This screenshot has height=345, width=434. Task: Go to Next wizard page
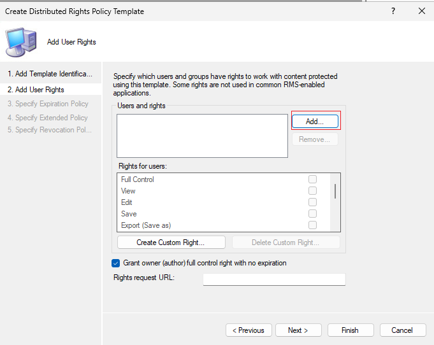pyautogui.click(x=298, y=330)
